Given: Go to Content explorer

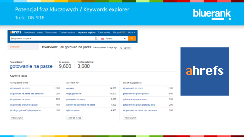Looking at the screenshot, I should [x=67, y=32].
